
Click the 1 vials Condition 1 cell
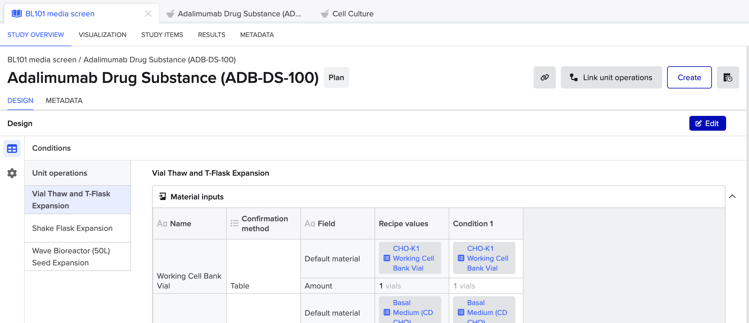click(x=486, y=286)
